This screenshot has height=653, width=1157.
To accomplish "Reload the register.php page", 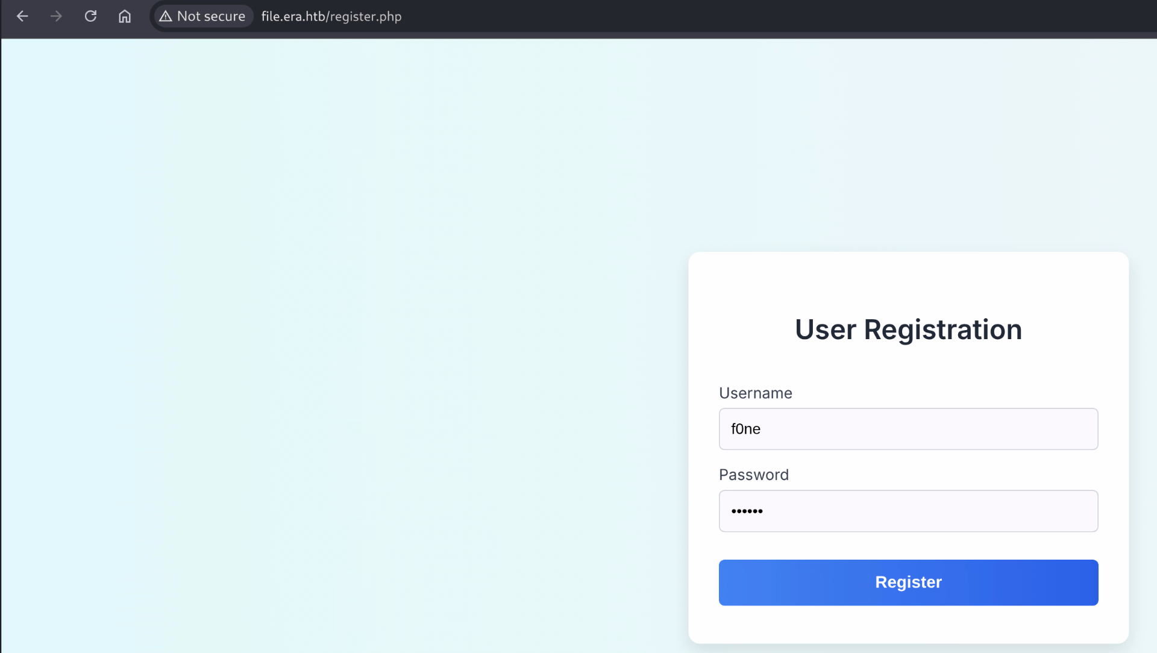I will click(x=90, y=16).
